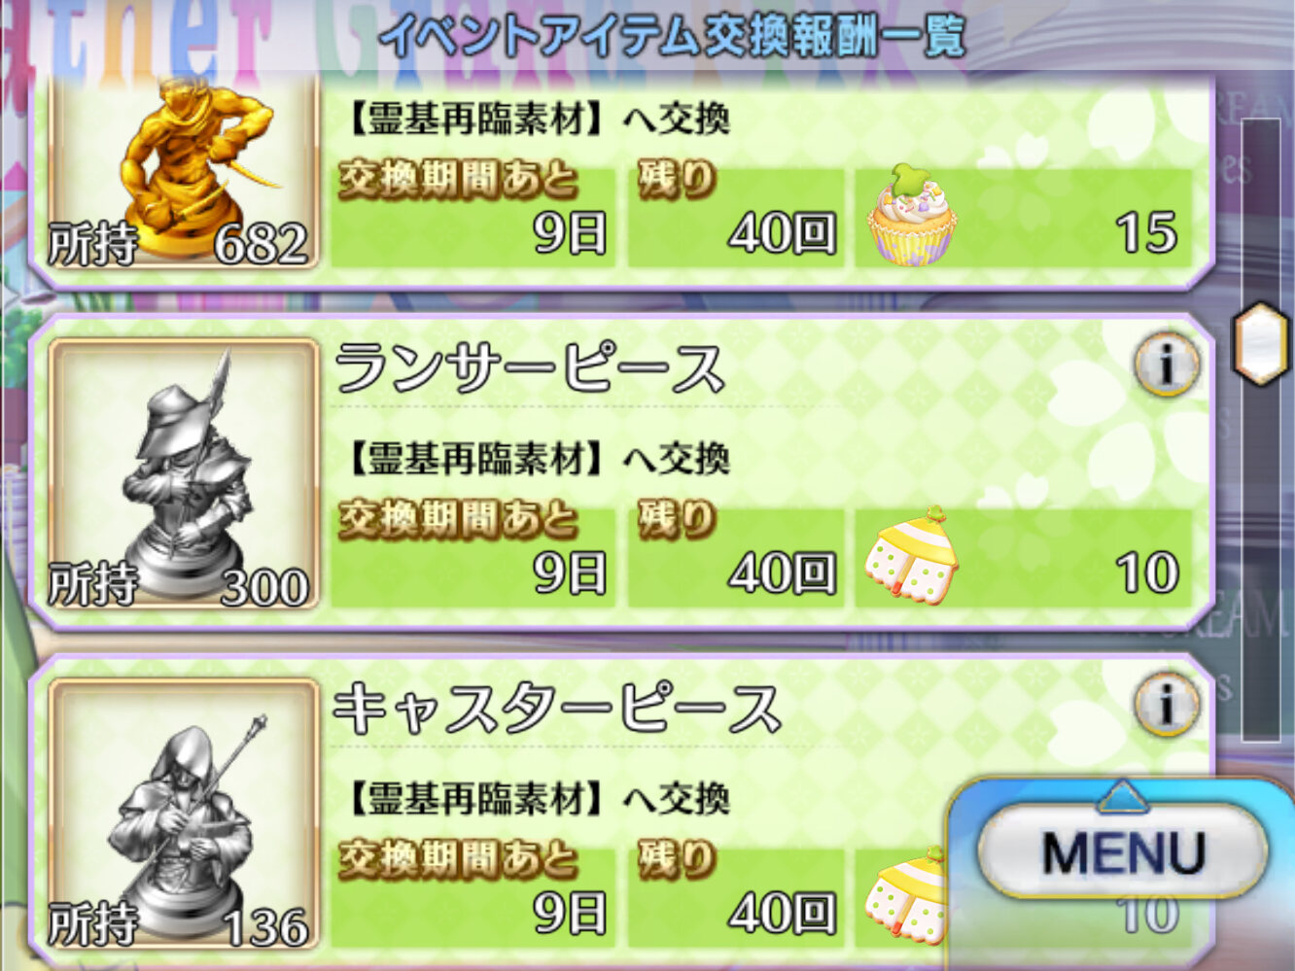Grab the hexagonal scrollbar handle
This screenshot has width=1295, height=971.
coord(1261,344)
